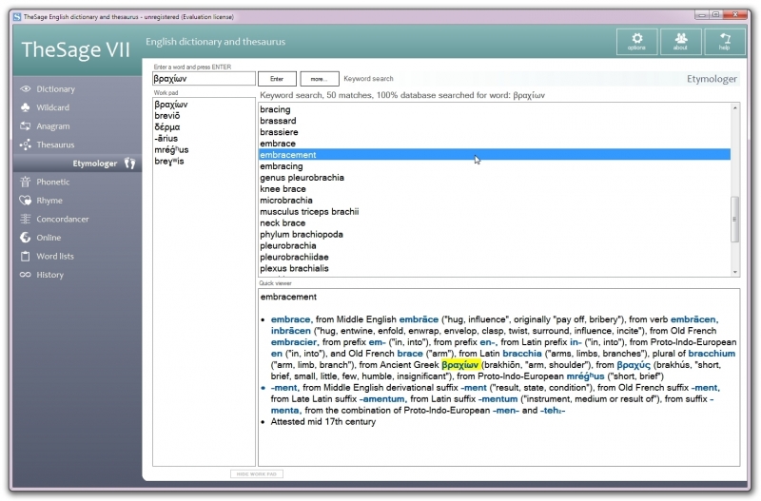
Task: Click TheSage app icon in title bar
Action: [17, 17]
